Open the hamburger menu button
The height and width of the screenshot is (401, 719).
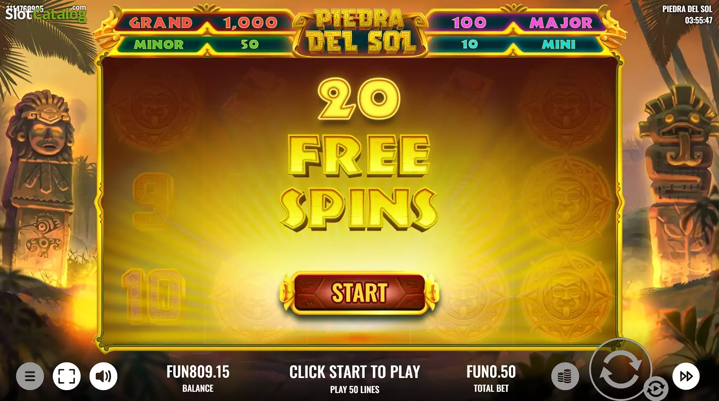(x=30, y=376)
